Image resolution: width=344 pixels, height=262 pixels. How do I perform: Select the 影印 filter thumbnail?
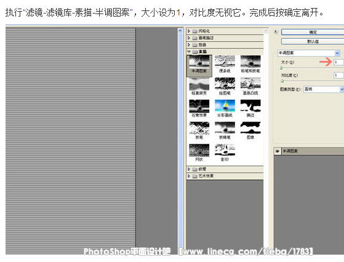tap(225, 153)
